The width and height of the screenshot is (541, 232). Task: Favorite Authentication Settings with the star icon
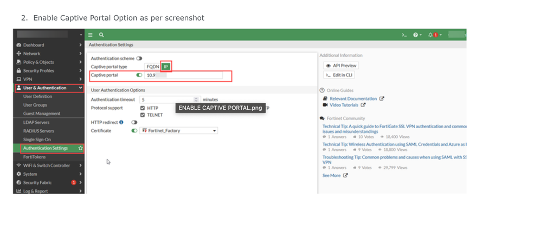80,148
